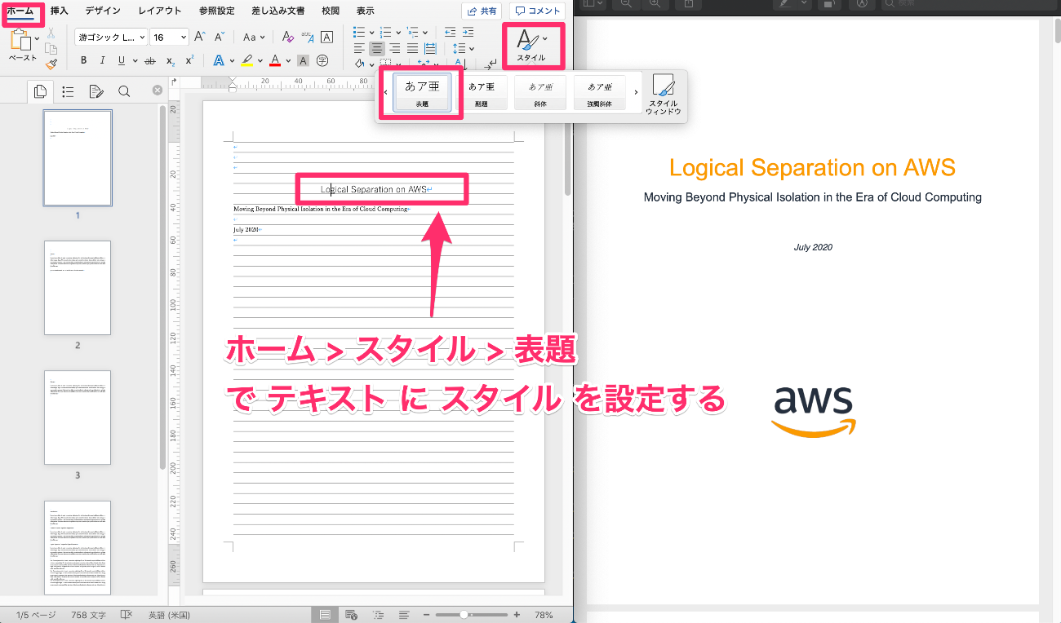The width and height of the screenshot is (1061, 623).
Task: Open the Home (ホーム) ribbon tab
Action: [20, 11]
